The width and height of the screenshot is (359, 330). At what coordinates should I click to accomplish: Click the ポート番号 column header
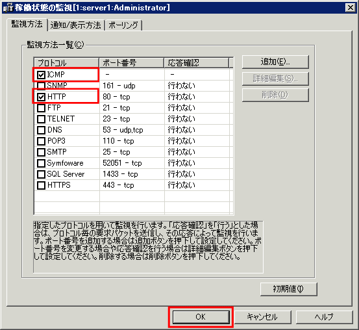coord(132,62)
